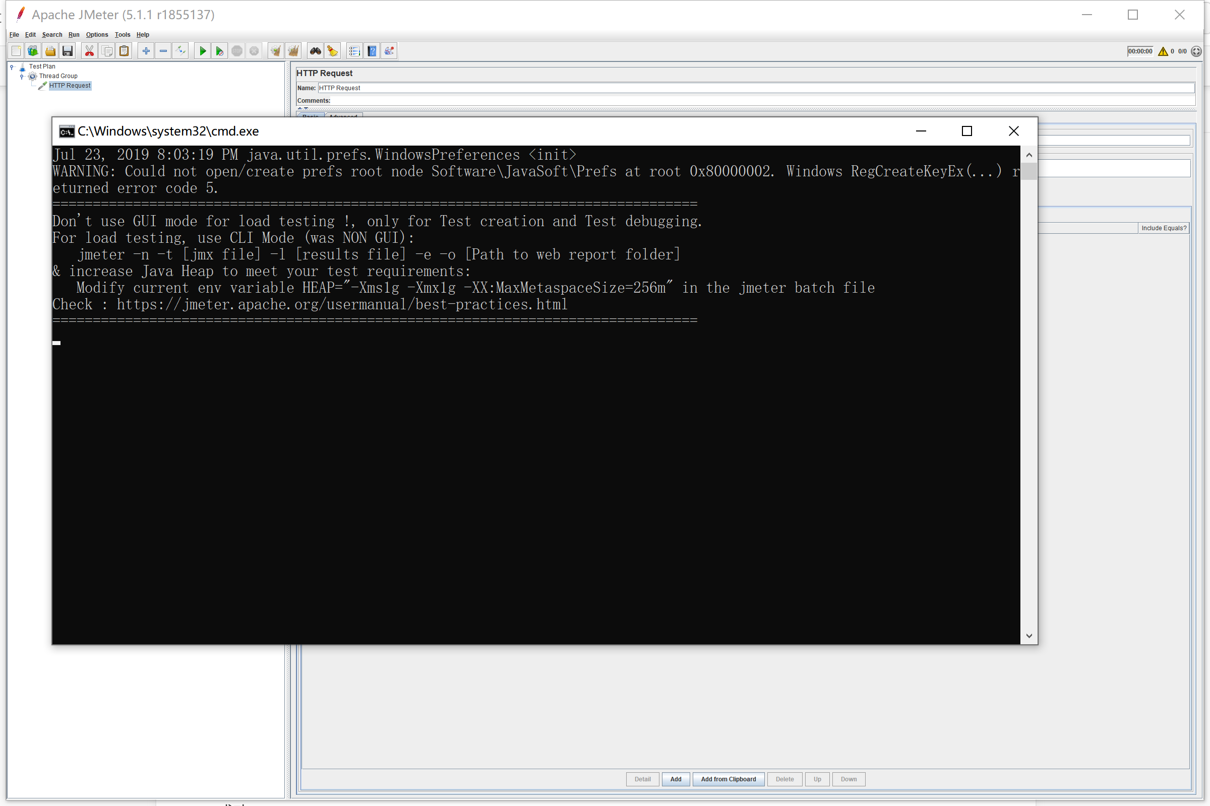
Task: Select HTTP Request in the test tree
Action: (x=70, y=86)
